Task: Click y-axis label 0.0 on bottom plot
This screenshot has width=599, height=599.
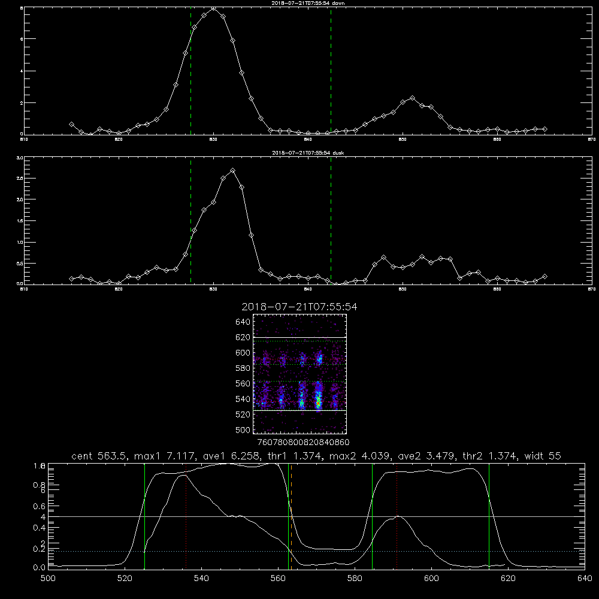Action: (38, 568)
